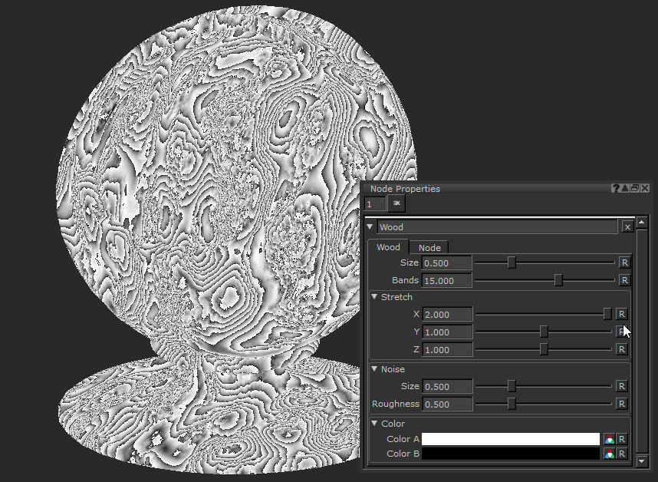The height and width of the screenshot is (482, 658).
Task: Reset the Stretch X value using R
Action: coord(621,314)
